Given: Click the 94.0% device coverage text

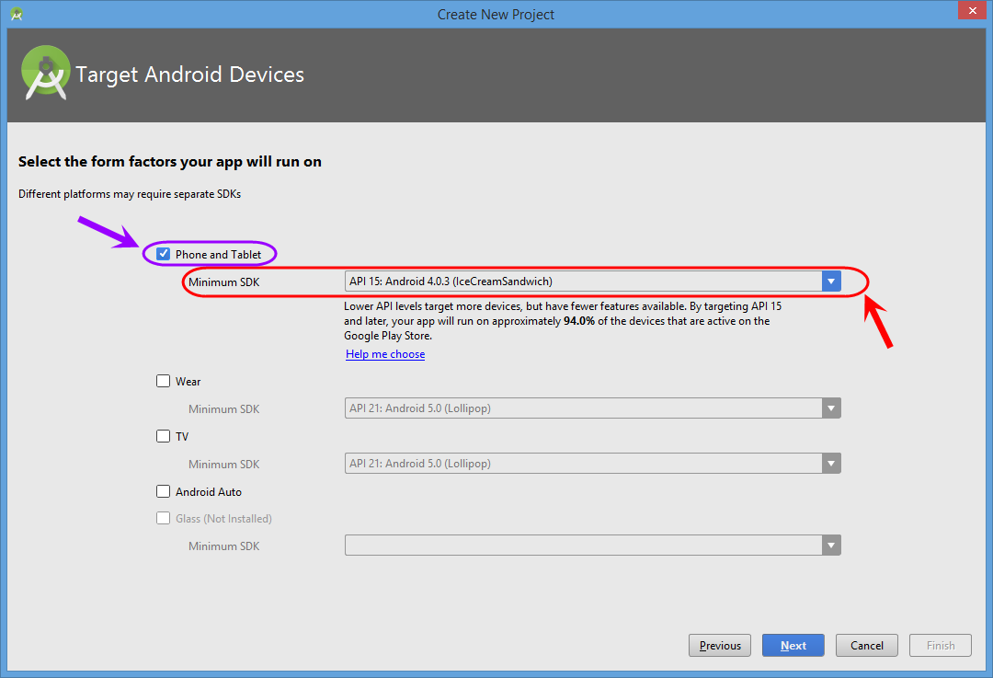Looking at the screenshot, I should (x=579, y=321).
